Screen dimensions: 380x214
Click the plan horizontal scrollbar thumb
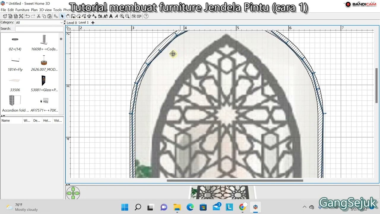[x=235, y=180]
